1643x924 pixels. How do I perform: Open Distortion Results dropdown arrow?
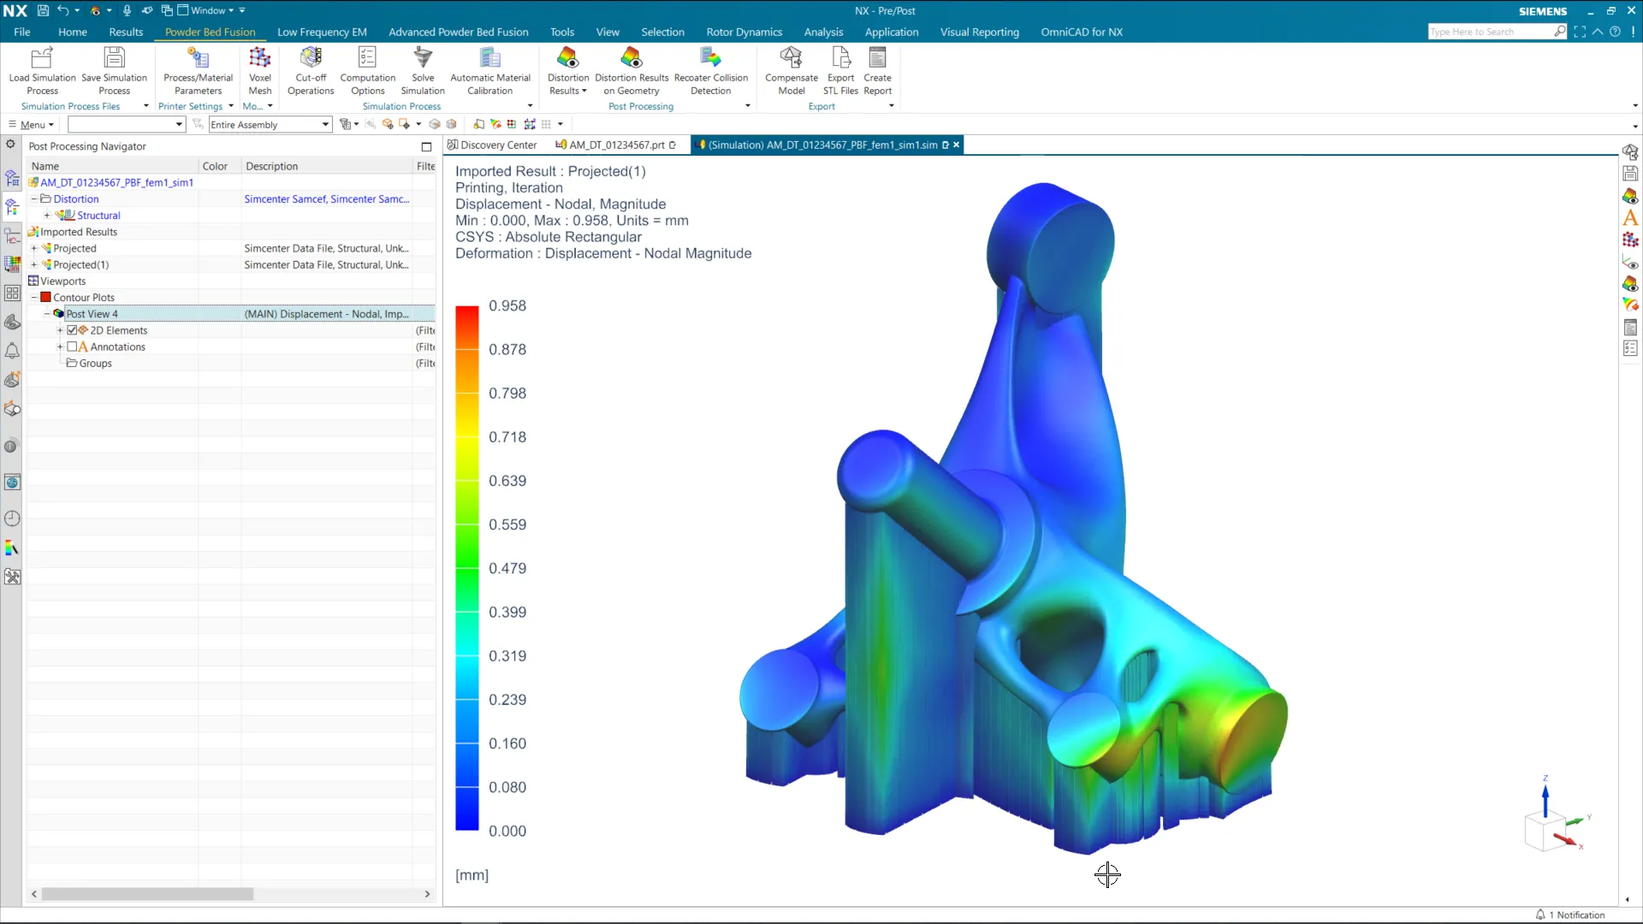pos(584,92)
